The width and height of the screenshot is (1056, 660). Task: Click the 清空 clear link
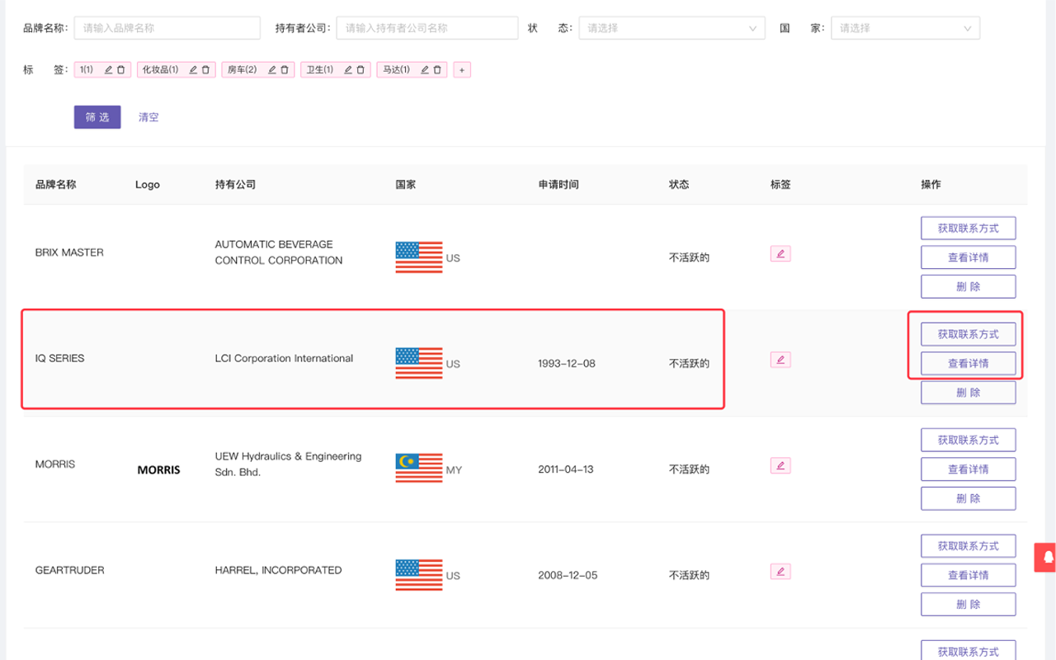pyautogui.click(x=148, y=117)
